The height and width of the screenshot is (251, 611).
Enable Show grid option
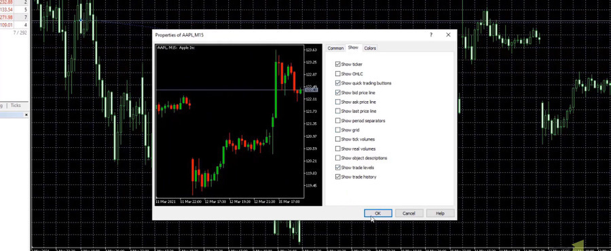[x=337, y=130]
